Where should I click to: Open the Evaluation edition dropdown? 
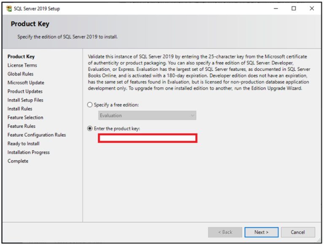[x=147, y=115]
